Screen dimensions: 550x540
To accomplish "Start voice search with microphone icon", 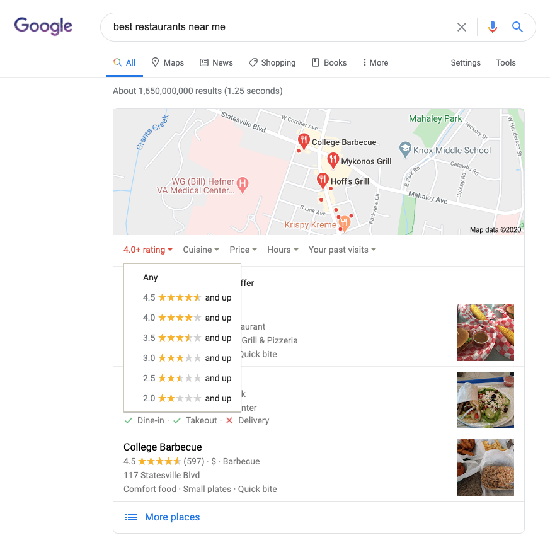I will (493, 27).
